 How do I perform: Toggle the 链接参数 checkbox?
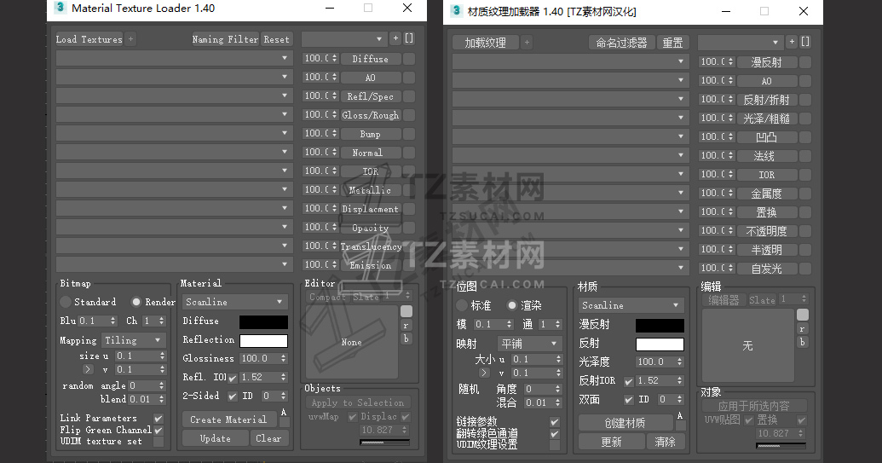pos(555,422)
